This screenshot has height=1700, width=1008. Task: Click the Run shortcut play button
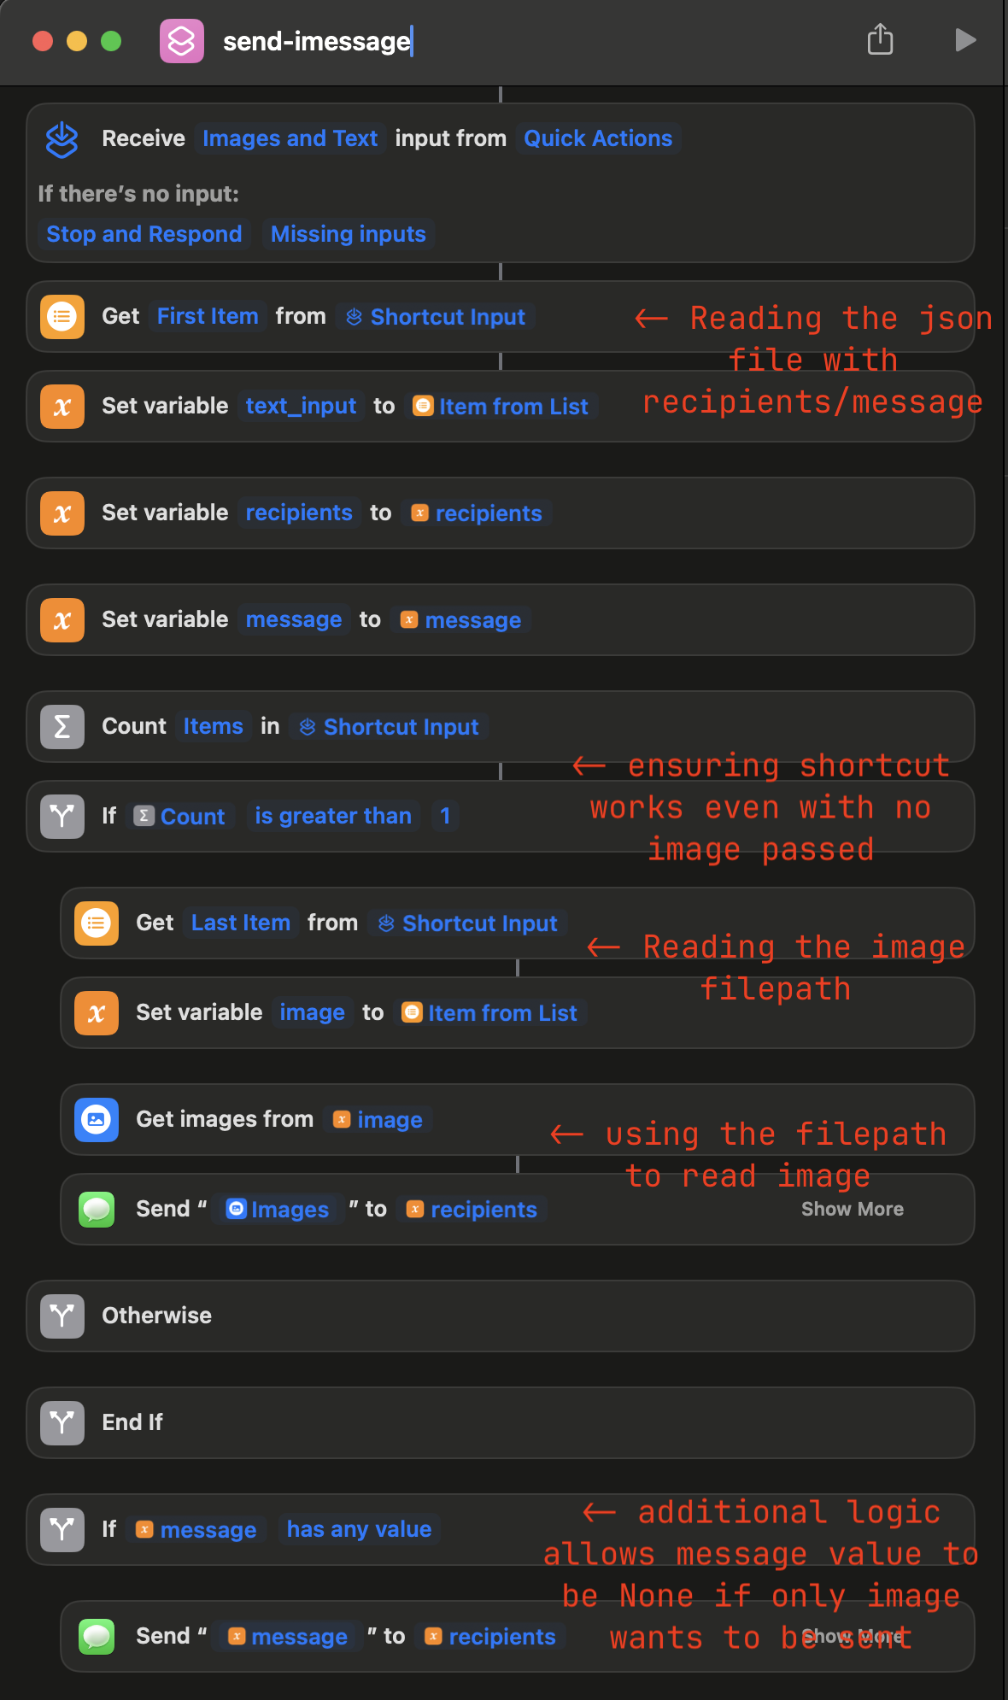965,40
